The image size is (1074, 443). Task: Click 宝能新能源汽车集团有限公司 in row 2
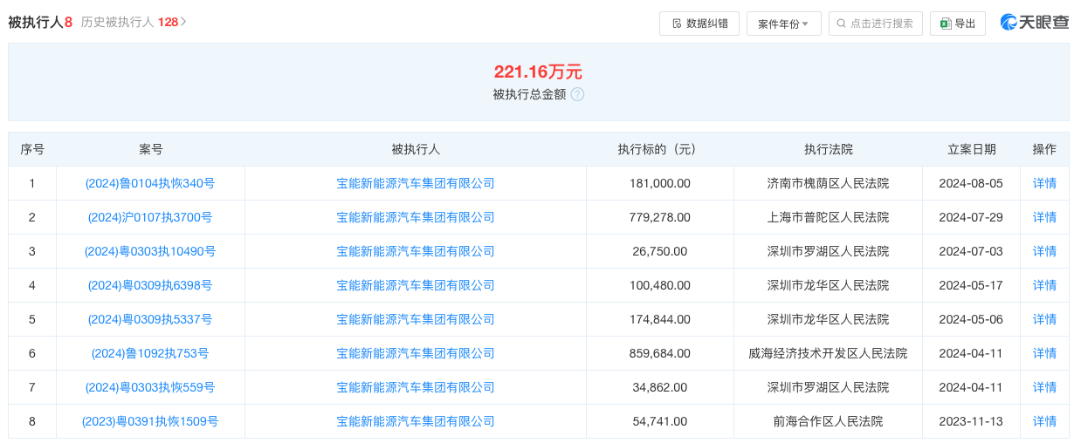point(416,217)
